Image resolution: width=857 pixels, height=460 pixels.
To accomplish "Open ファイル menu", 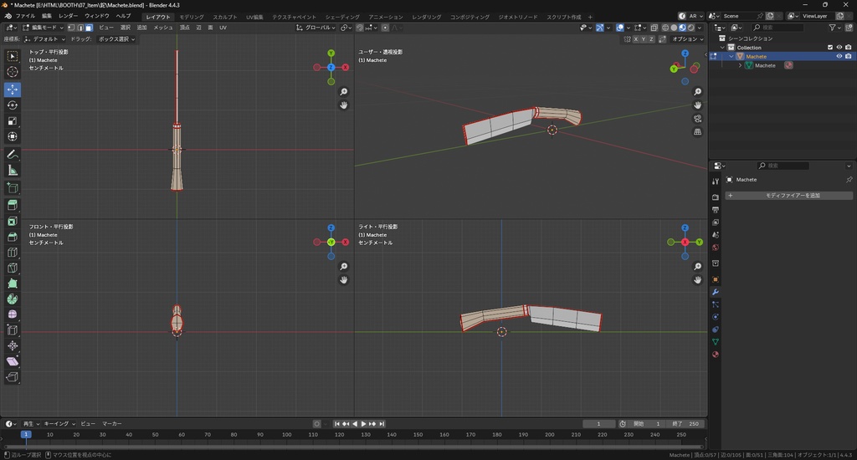I will [x=25, y=16].
